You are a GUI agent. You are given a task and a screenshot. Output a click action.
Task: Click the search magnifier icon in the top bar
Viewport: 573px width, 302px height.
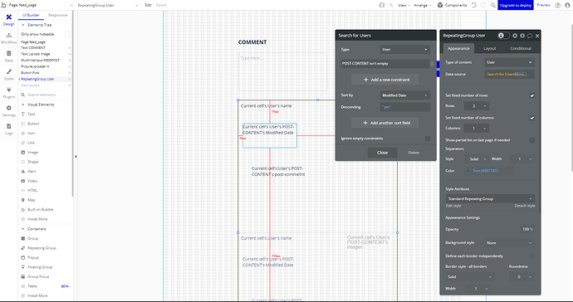pyautogui.click(x=493, y=5)
